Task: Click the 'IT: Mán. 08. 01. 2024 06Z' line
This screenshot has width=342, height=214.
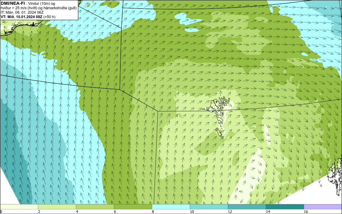Action: 22,12
